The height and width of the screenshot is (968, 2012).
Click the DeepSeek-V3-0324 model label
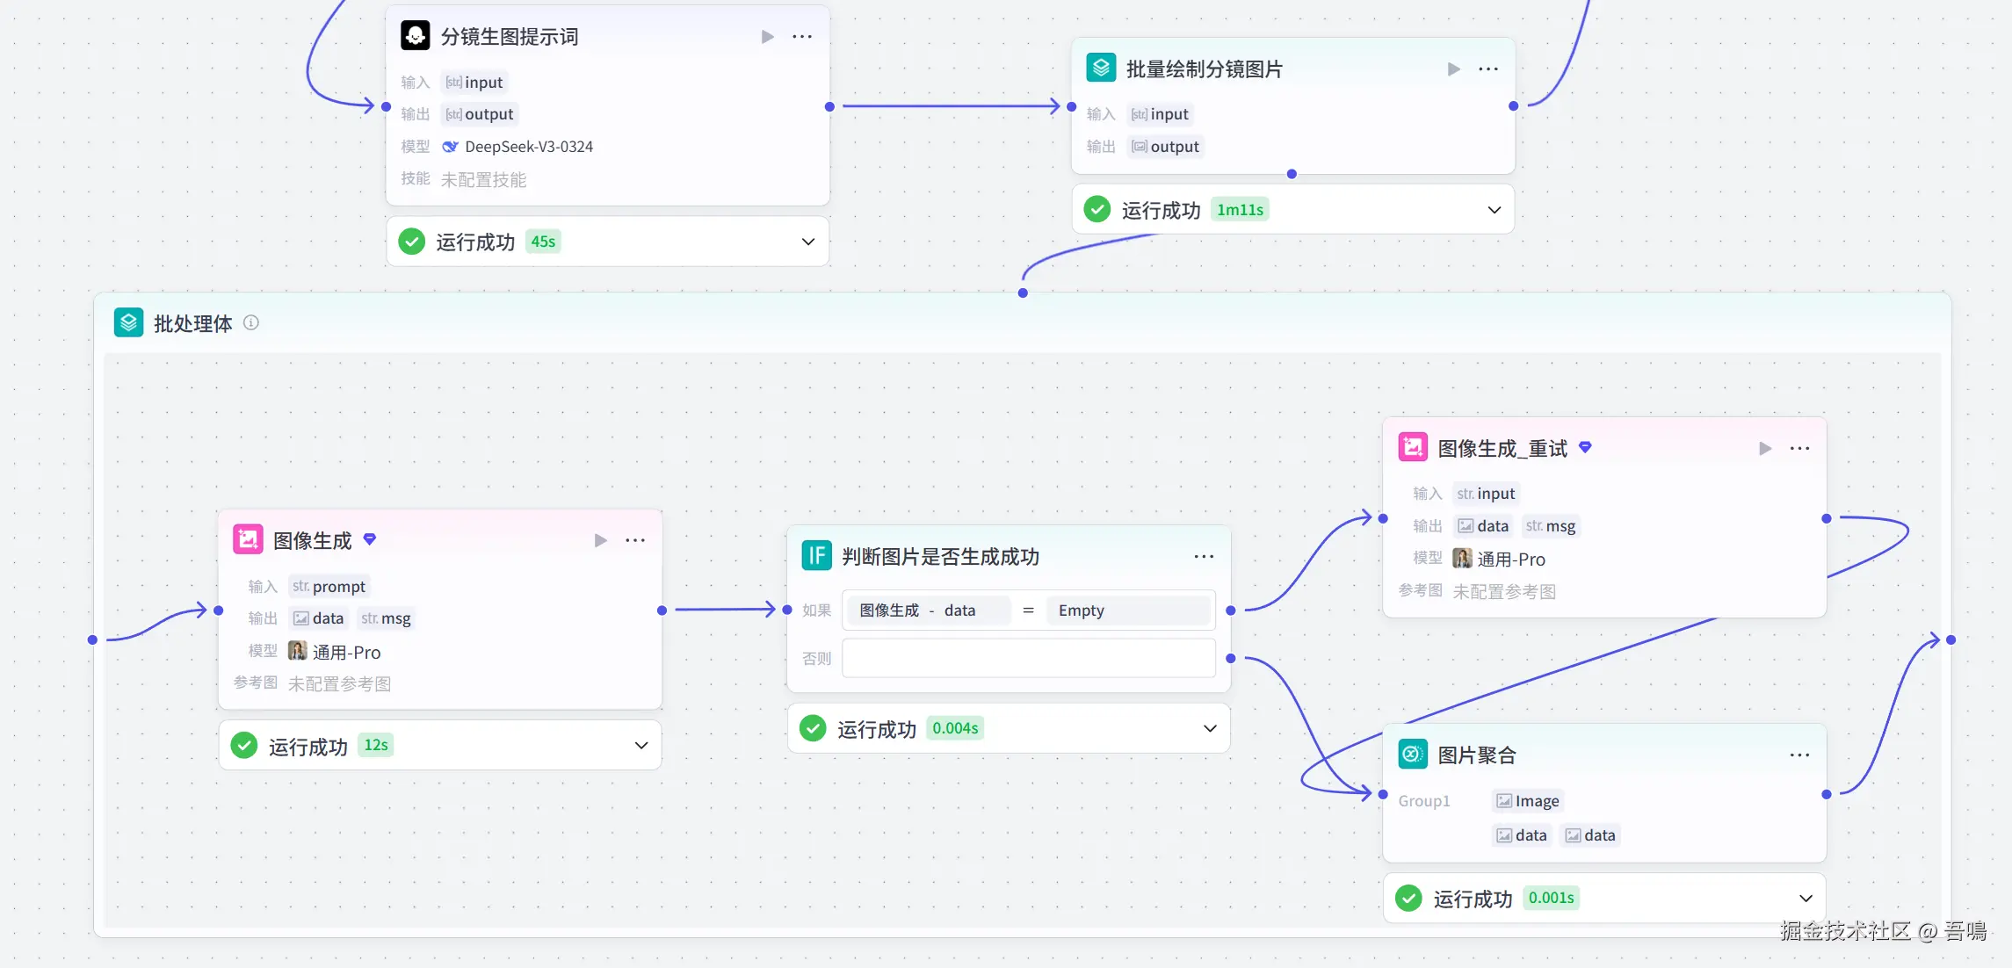point(528,147)
